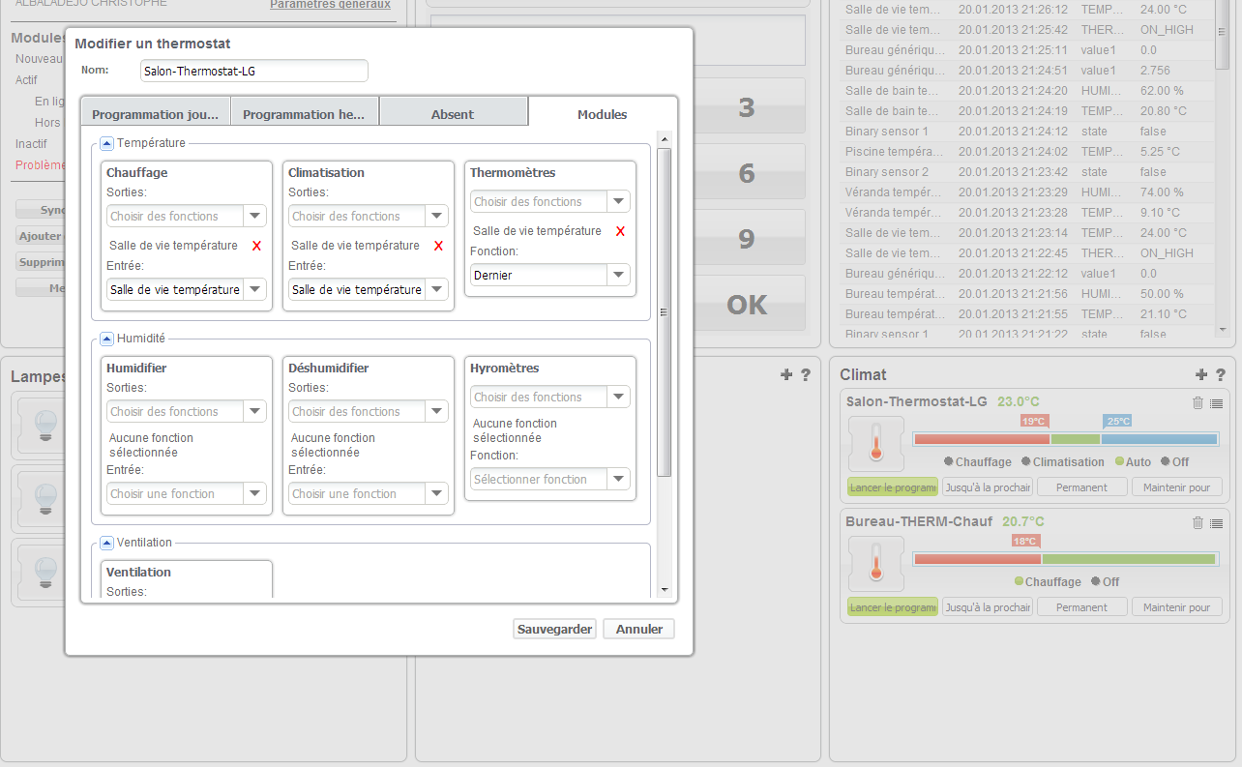Set Salon-Thermostat-LG mode to Off
This screenshot has height=767, width=1242.
click(x=1174, y=462)
